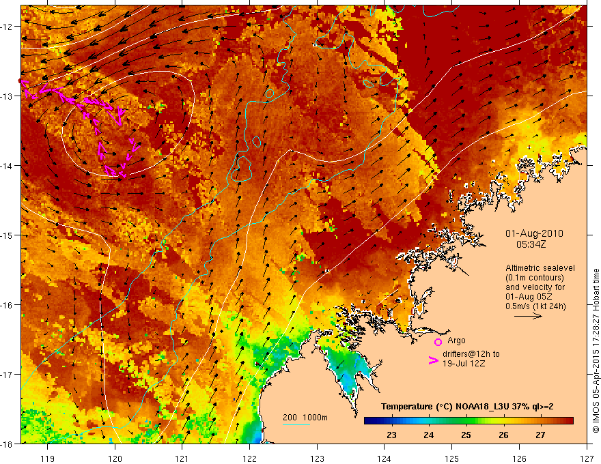This screenshot has height=464, width=601.
Task: Click the colorbar tick label 25
Action: 466,435
